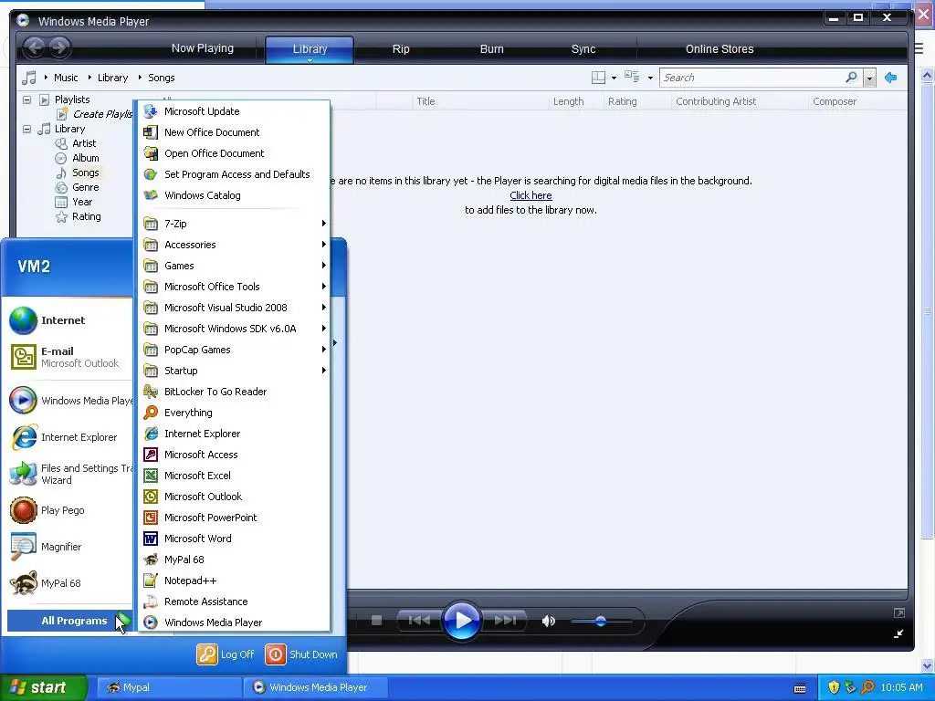Expand Microsoft Visual Studio 2008 folder
935x701 pixels.
tap(234, 308)
